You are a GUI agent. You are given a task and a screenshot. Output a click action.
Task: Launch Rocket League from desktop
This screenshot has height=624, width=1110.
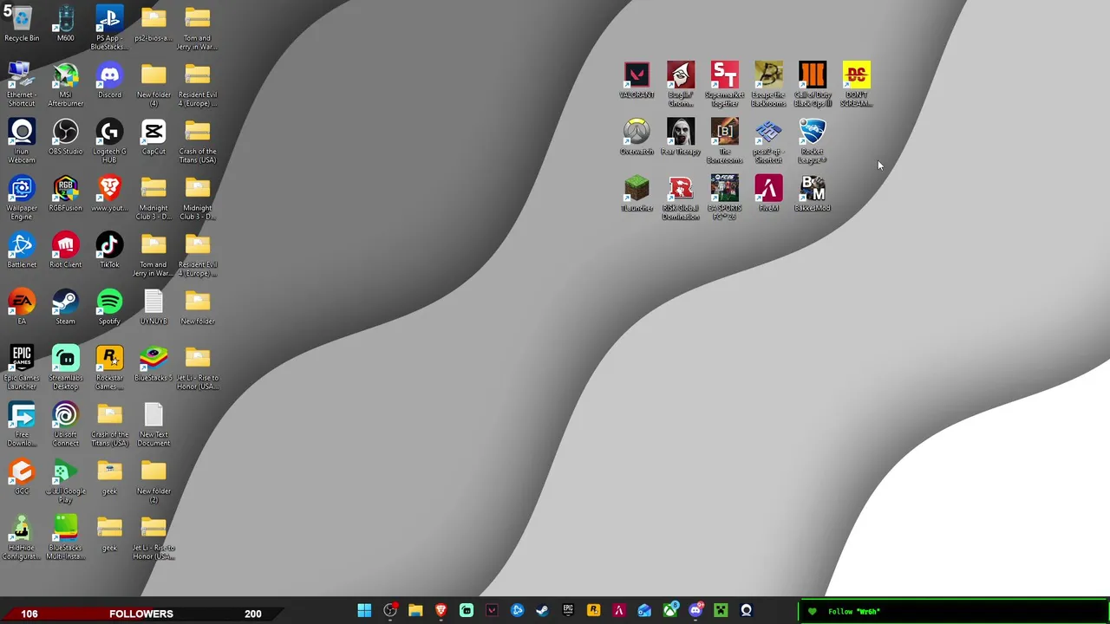tap(813, 140)
